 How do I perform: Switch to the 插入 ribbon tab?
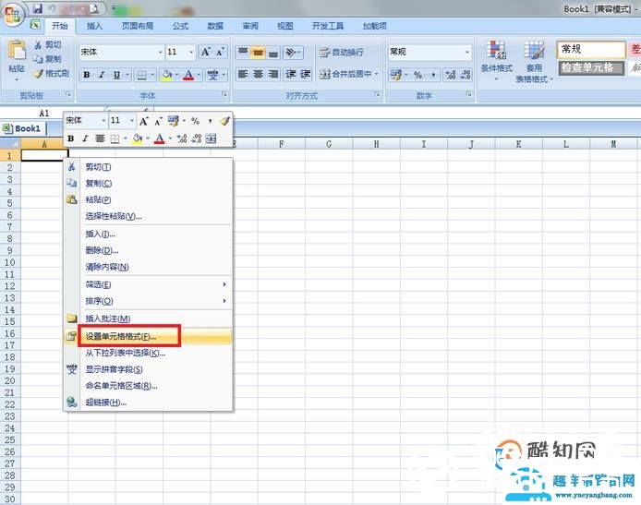coord(94,26)
